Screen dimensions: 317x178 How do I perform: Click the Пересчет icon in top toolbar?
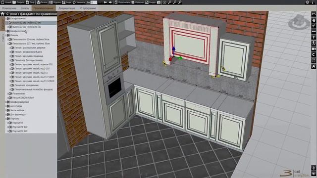133,2
